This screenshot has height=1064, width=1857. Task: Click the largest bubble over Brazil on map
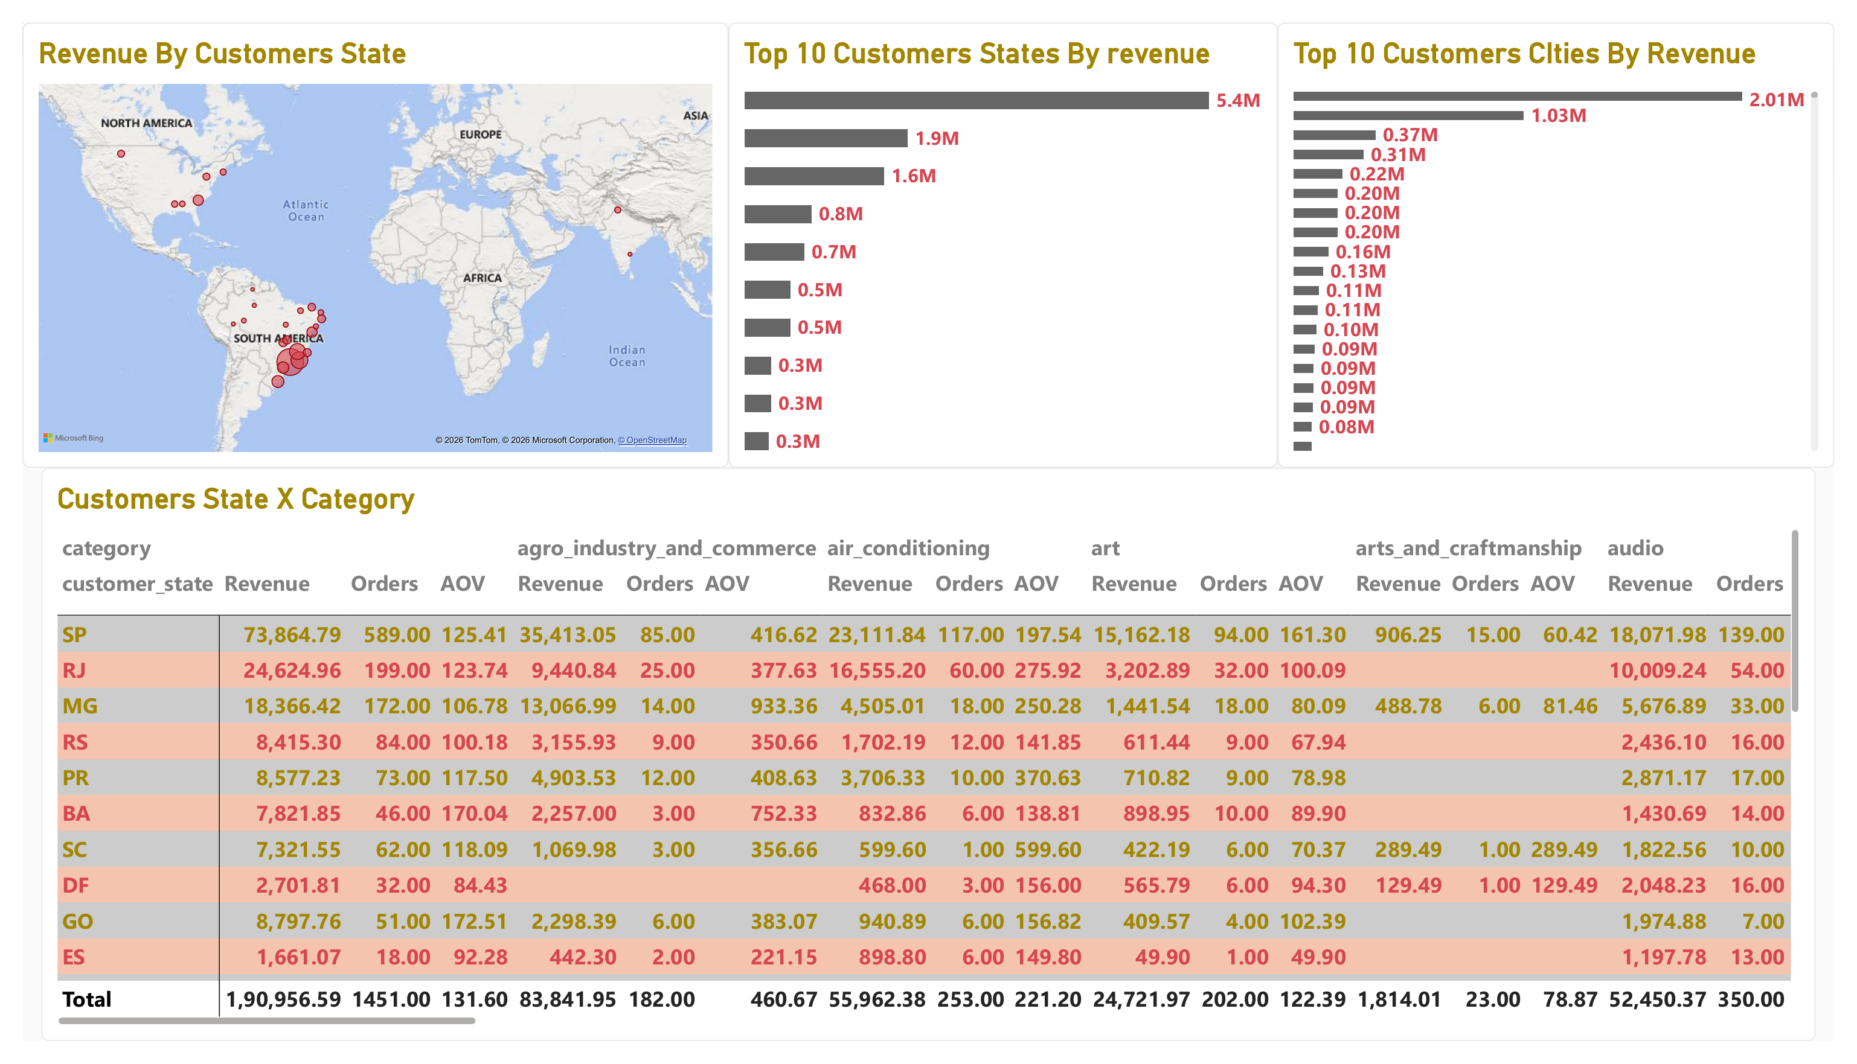[x=291, y=361]
